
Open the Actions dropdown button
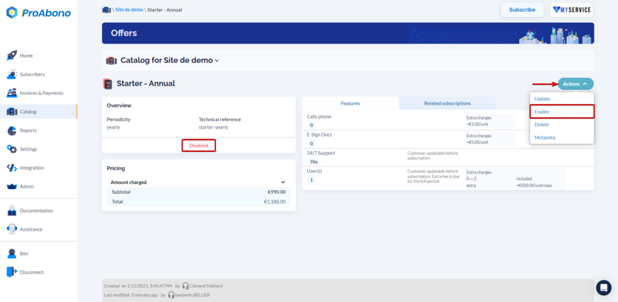pyautogui.click(x=575, y=84)
